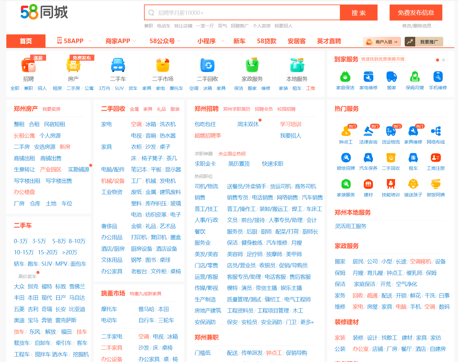Show the second 到家服务 carousel page dot
The height and width of the screenshot is (362, 458).
pyautogui.click(x=444, y=60)
